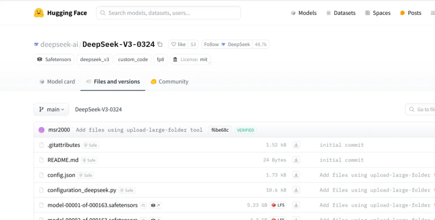Click the Hugging Face logo
Screen dimensions: 435x220
(39, 13)
